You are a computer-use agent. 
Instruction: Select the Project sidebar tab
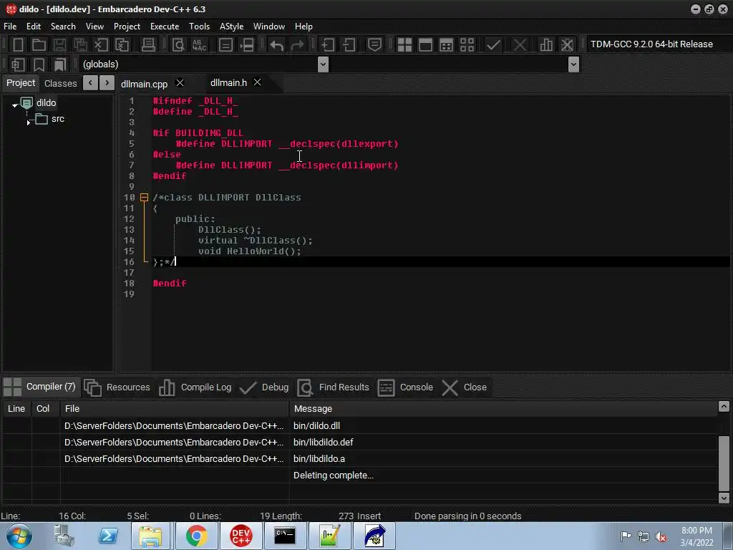tap(21, 83)
